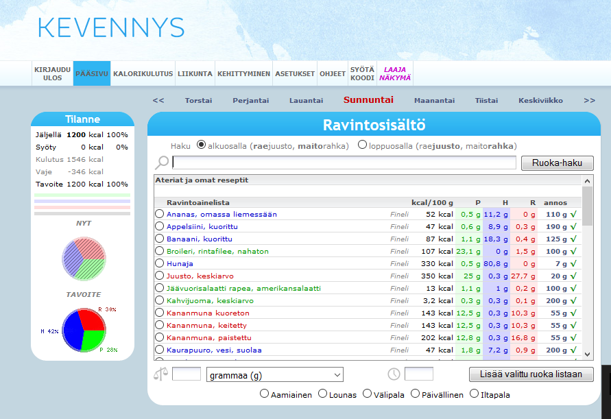
Task: Click green checkmark in Juusto row
Action: coord(573,276)
